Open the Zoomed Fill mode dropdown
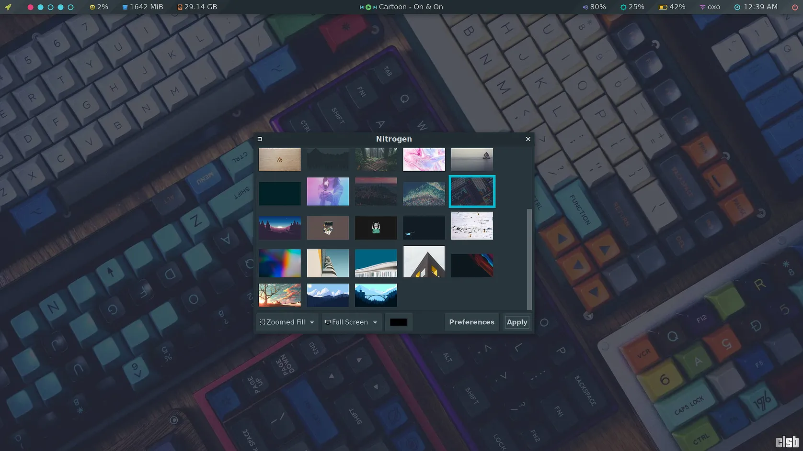 pyautogui.click(x=287, y=322)
